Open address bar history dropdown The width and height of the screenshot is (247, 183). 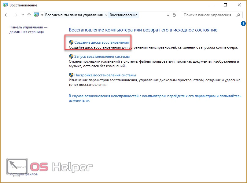[168, 15]
